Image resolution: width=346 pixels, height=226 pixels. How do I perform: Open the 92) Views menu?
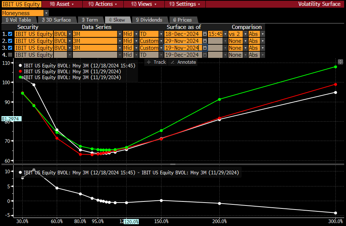point(144,4)
